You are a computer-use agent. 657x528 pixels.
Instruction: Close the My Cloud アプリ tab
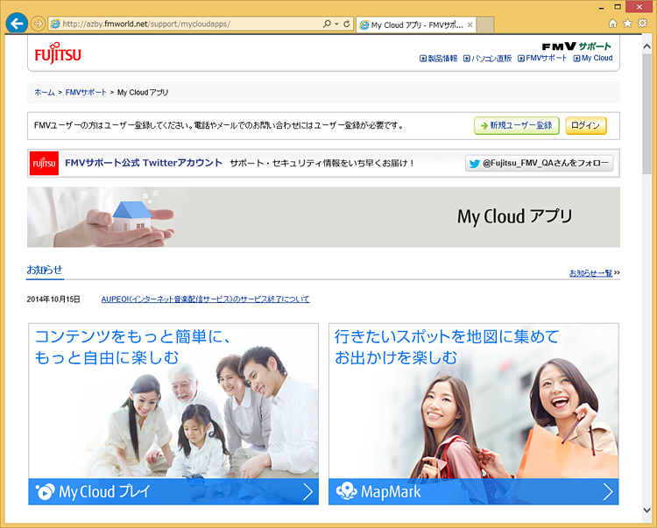click(x=470, y=25)
